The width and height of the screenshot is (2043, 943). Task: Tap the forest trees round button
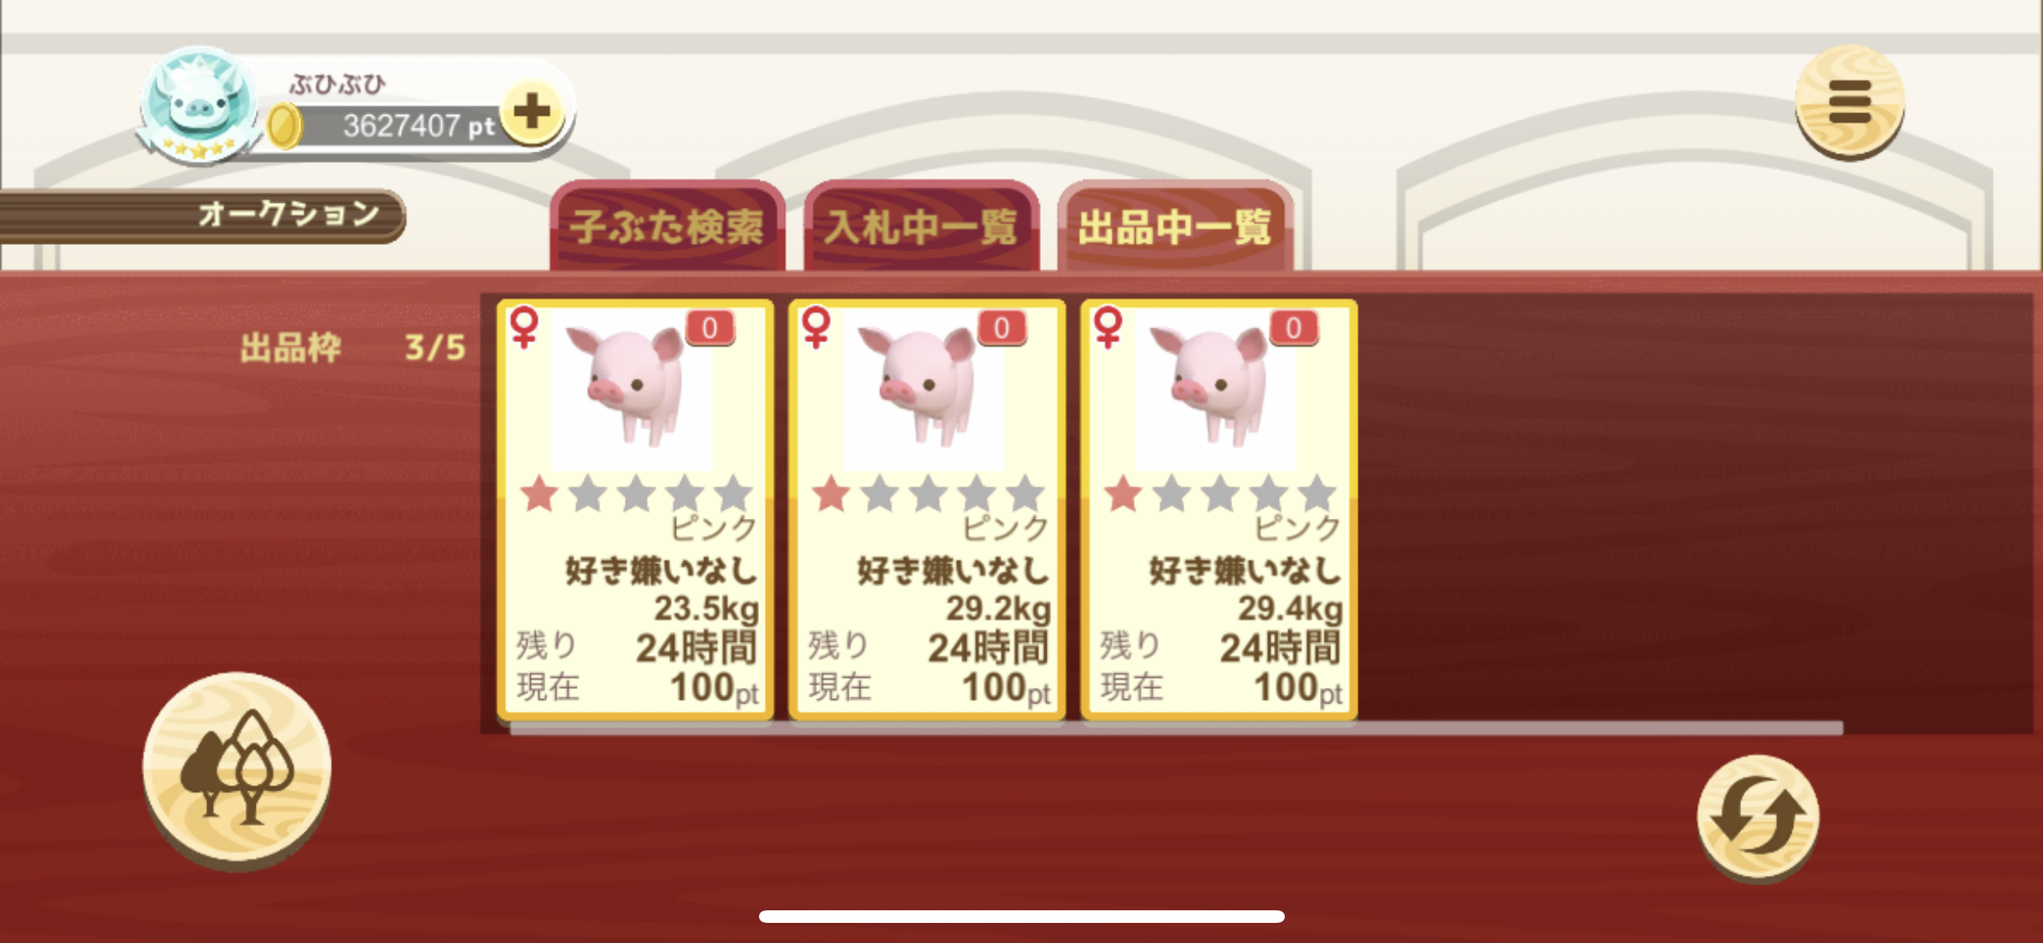[x=237, y=769]
